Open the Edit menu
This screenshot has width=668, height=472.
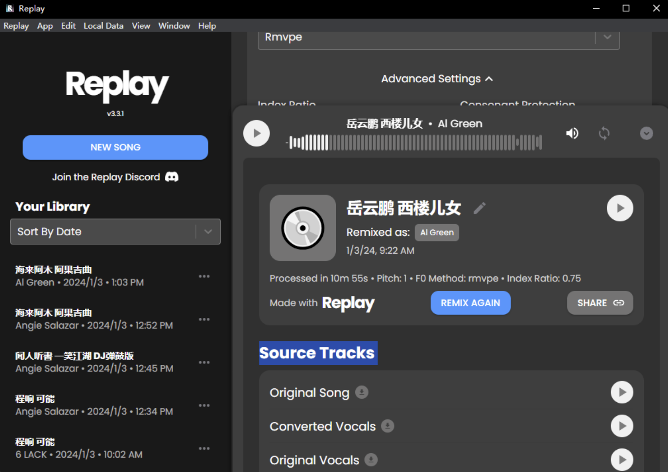tap(68, 26)
